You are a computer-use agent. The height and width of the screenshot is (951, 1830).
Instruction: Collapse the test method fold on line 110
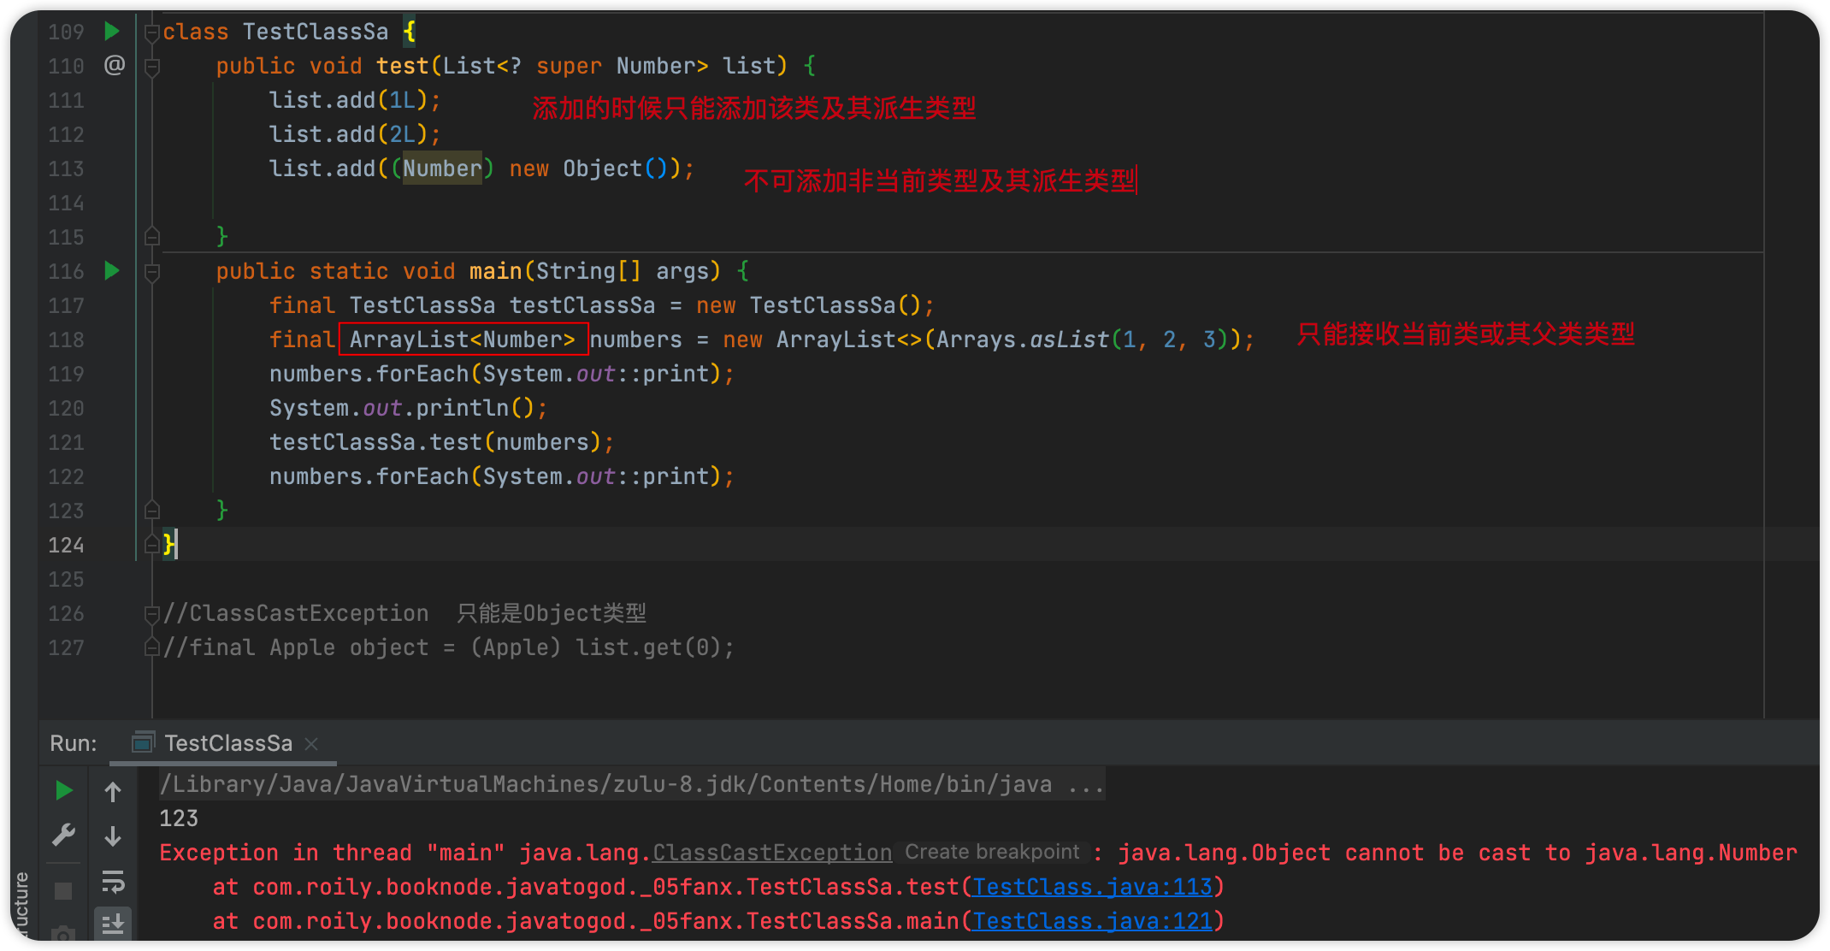click(x=152, y=67)
